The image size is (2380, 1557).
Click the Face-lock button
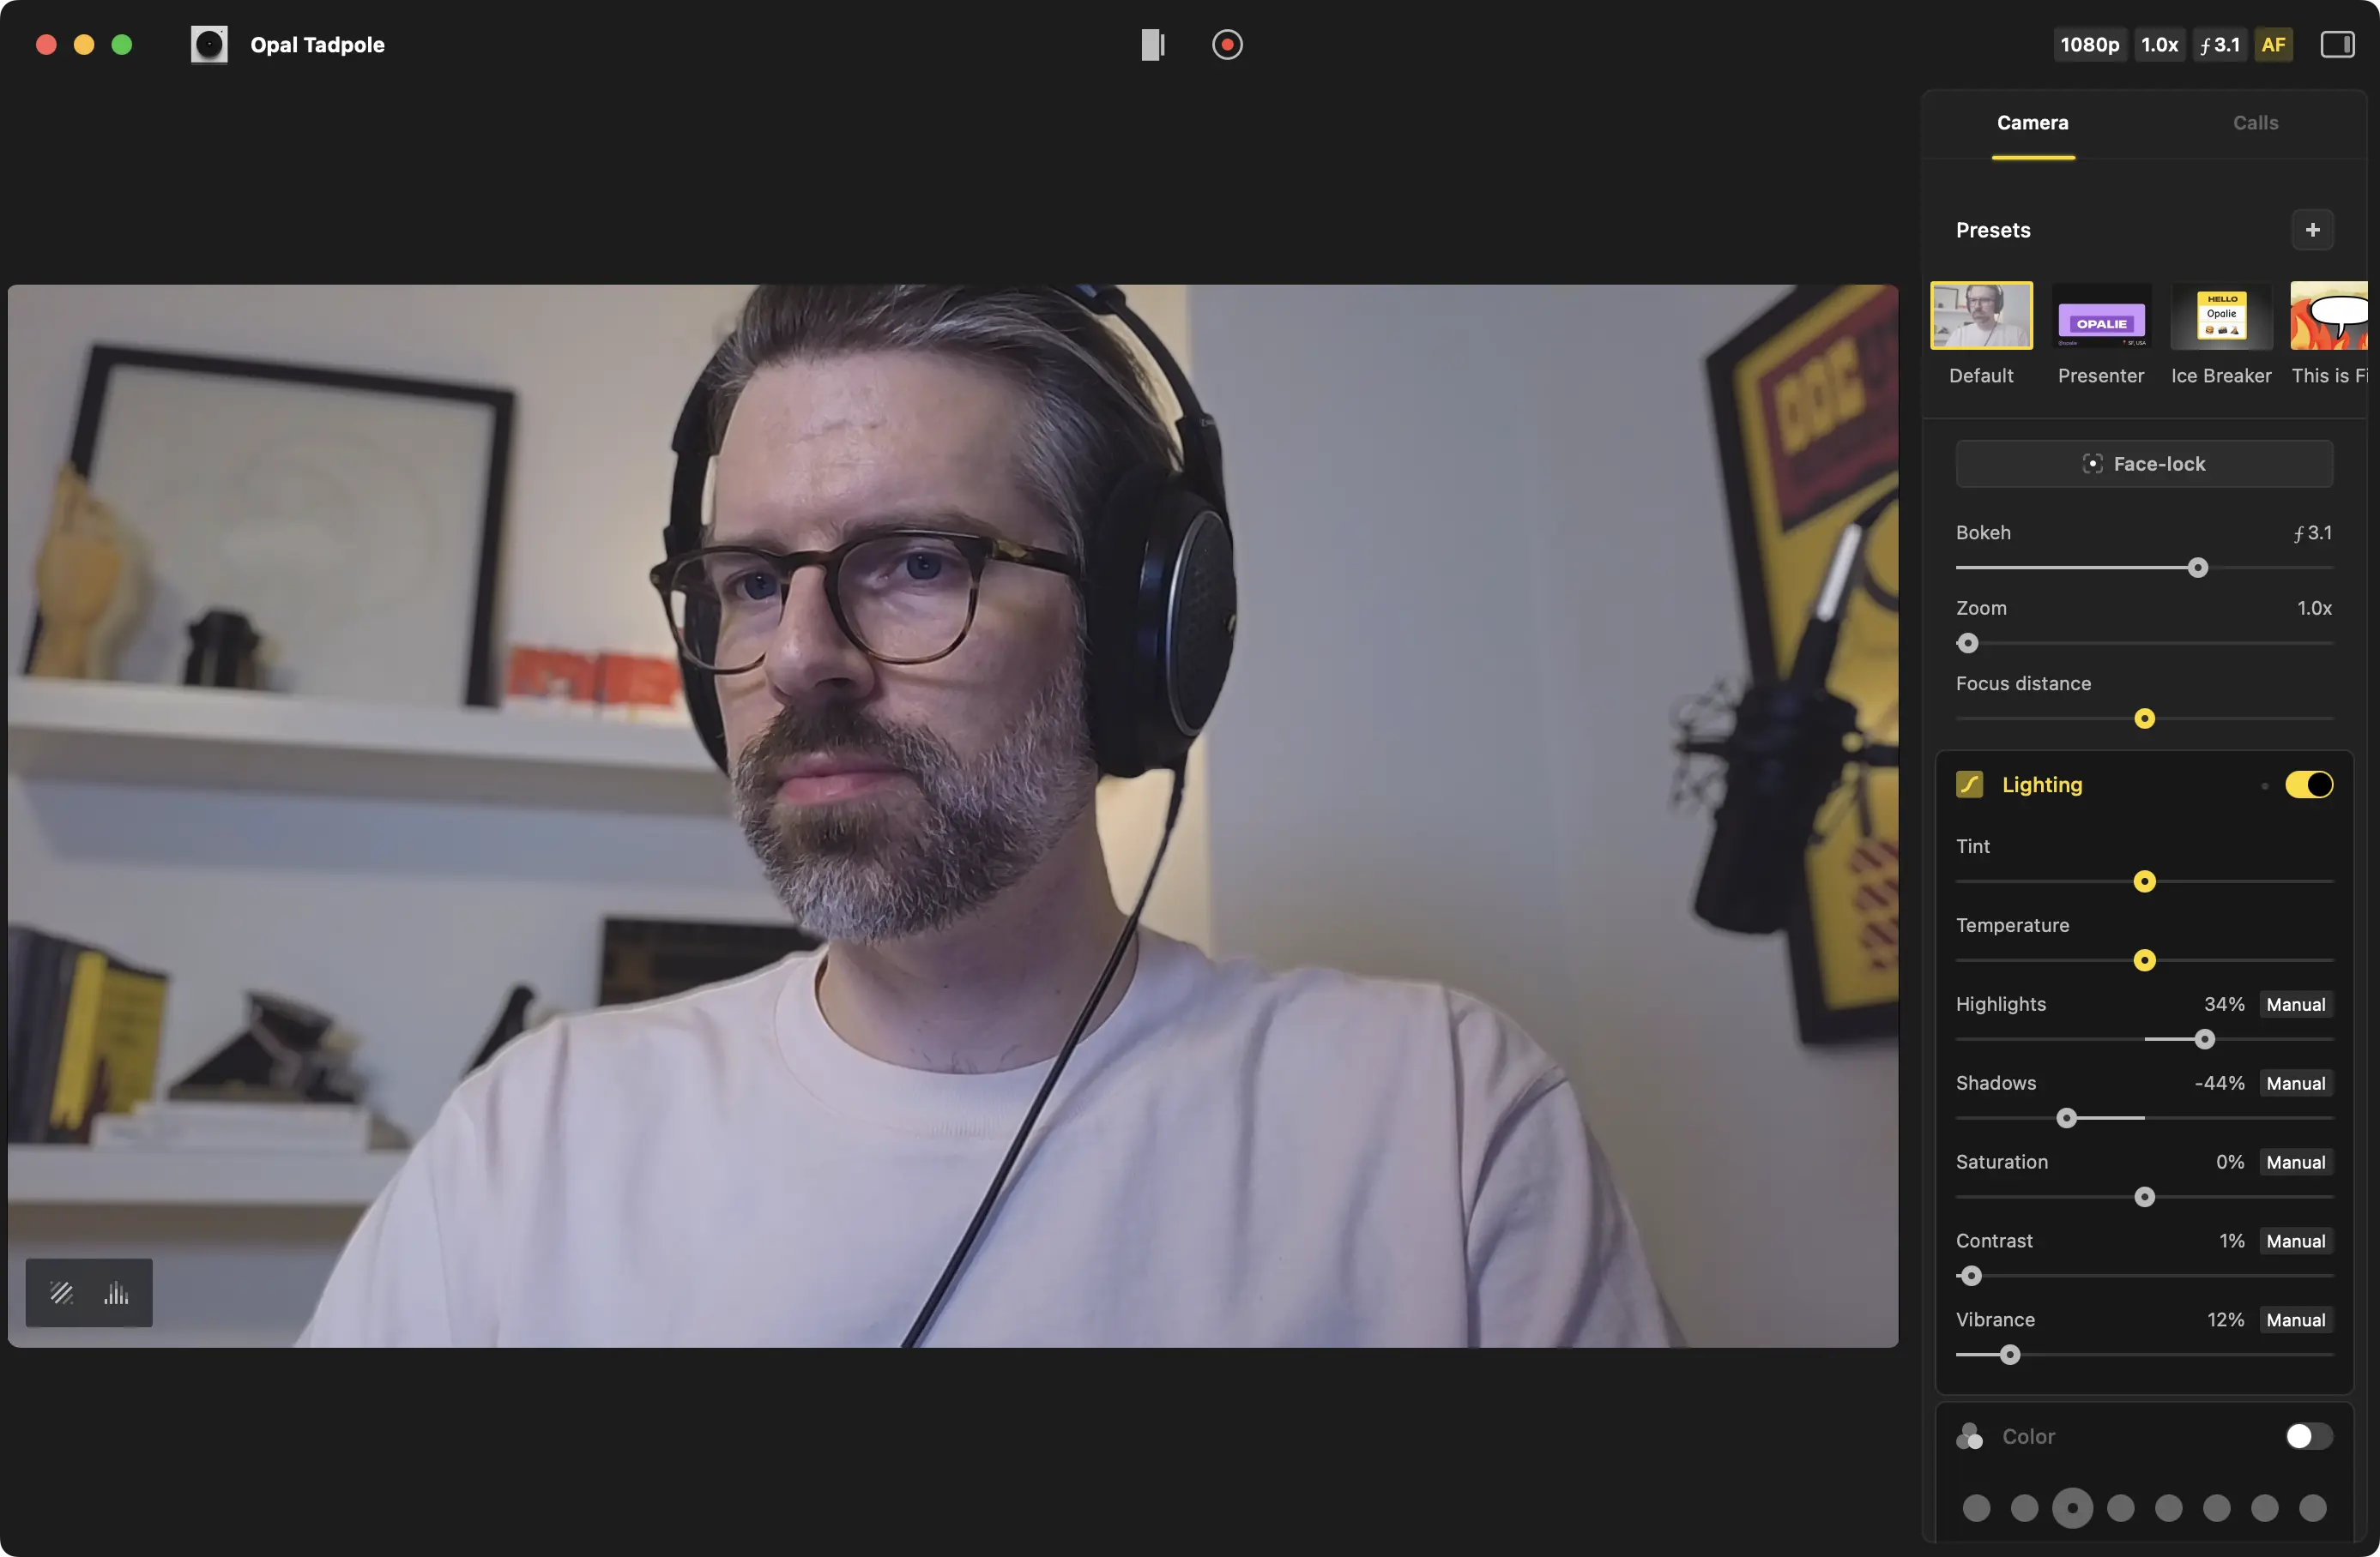[2144, 464]
